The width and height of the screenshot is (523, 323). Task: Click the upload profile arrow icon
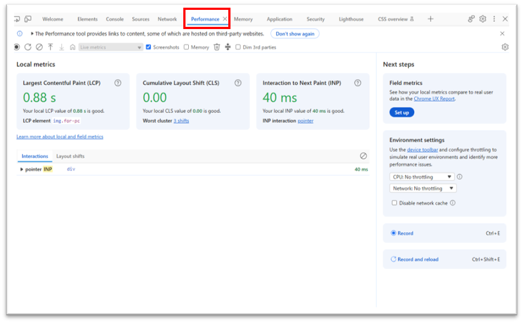50,47
